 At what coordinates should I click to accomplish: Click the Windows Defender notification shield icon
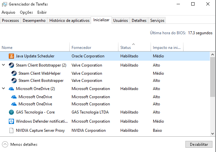[11, 121]
